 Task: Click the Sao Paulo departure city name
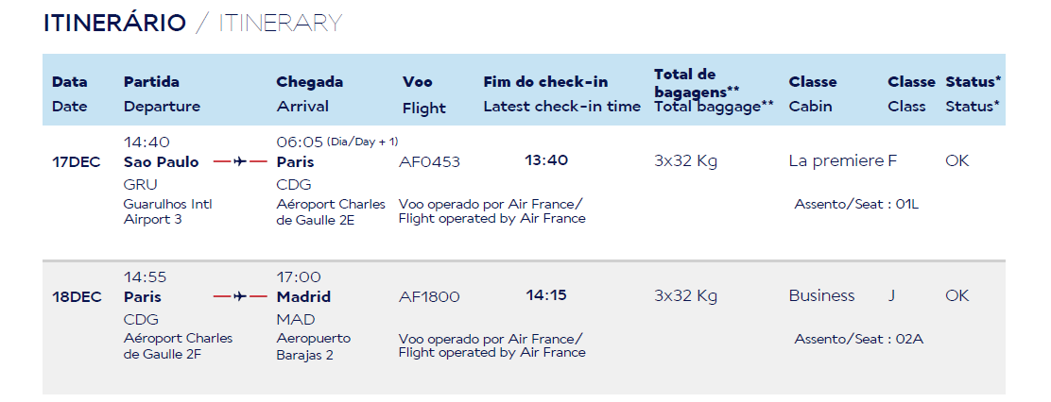pos(162,161)
